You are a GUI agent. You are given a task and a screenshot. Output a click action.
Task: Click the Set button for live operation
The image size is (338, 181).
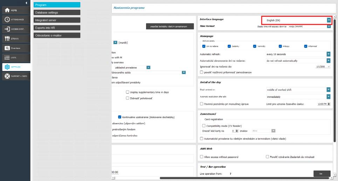(322, 173)
